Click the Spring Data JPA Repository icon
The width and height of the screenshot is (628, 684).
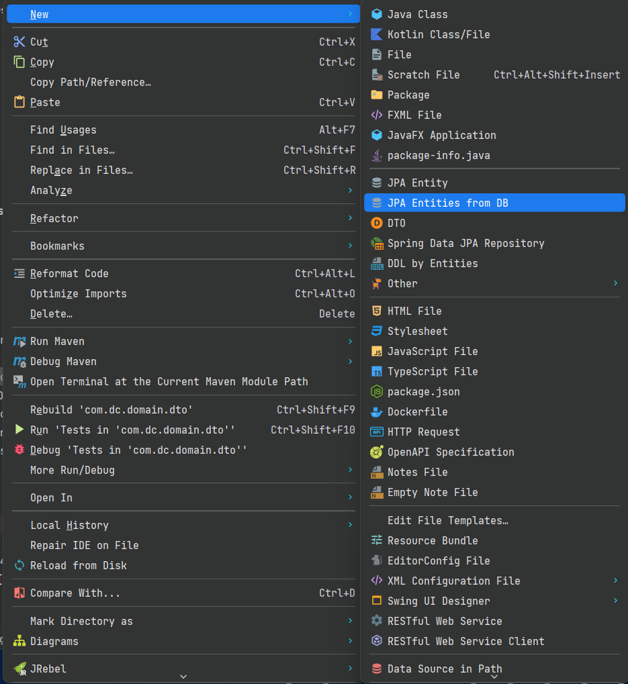(377, 243)
